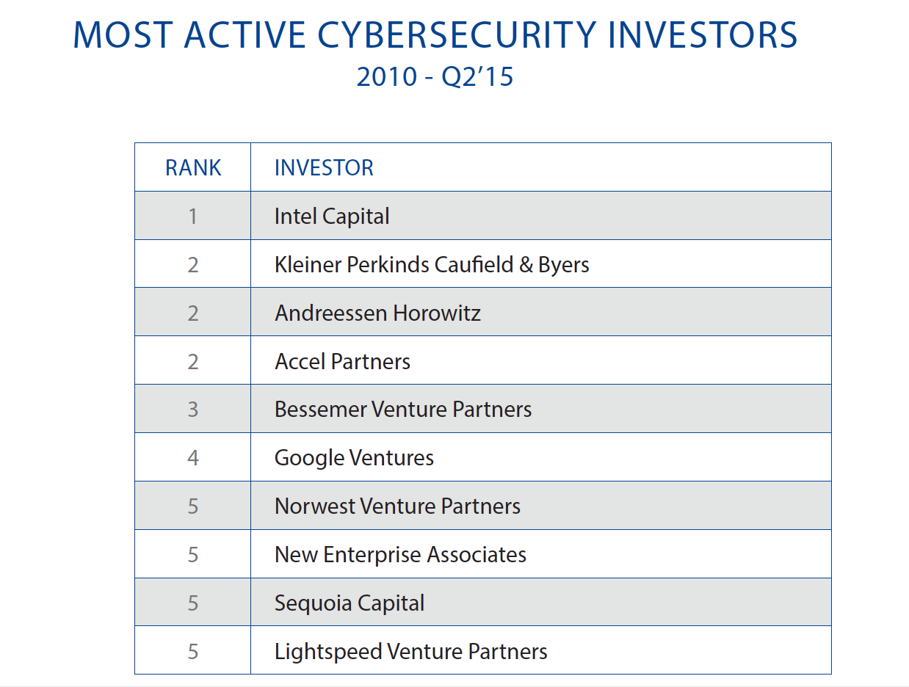Click the rank number 3 cell

click(193, 410)
